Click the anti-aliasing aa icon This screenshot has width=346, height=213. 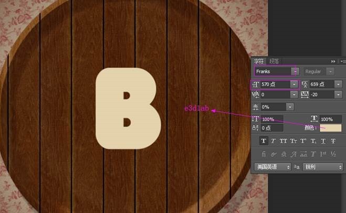point(297,167)
